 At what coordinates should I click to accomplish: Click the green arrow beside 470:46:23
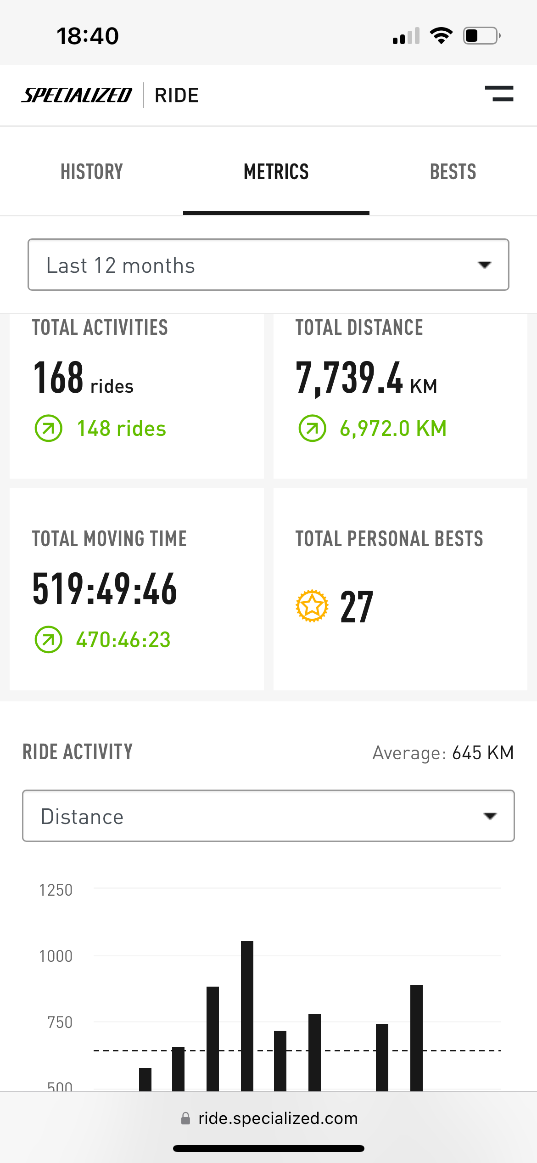(49, 639)
